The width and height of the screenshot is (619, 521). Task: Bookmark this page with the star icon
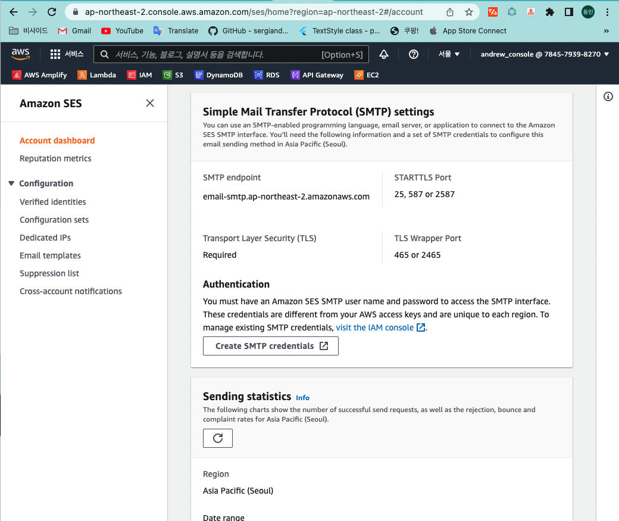(x=468, y=13)
